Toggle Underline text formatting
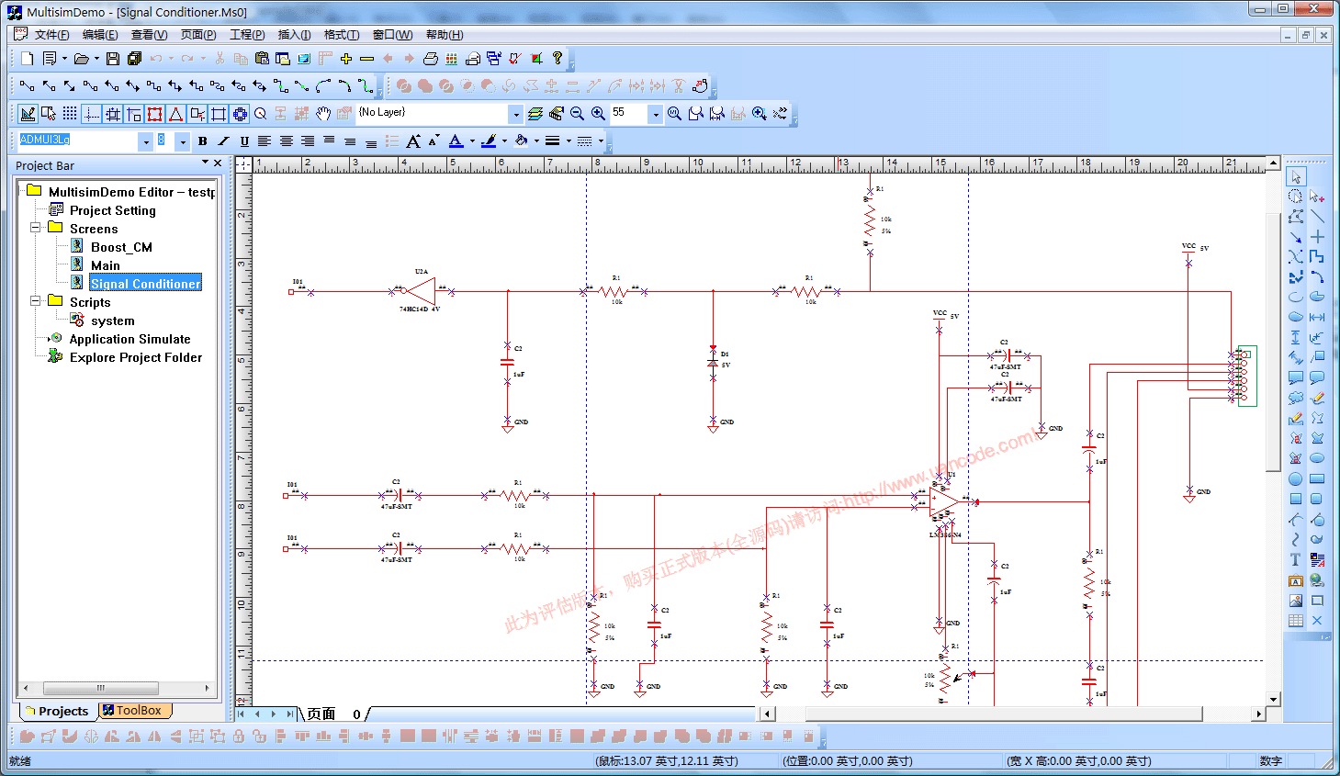 tap(244, 141)
